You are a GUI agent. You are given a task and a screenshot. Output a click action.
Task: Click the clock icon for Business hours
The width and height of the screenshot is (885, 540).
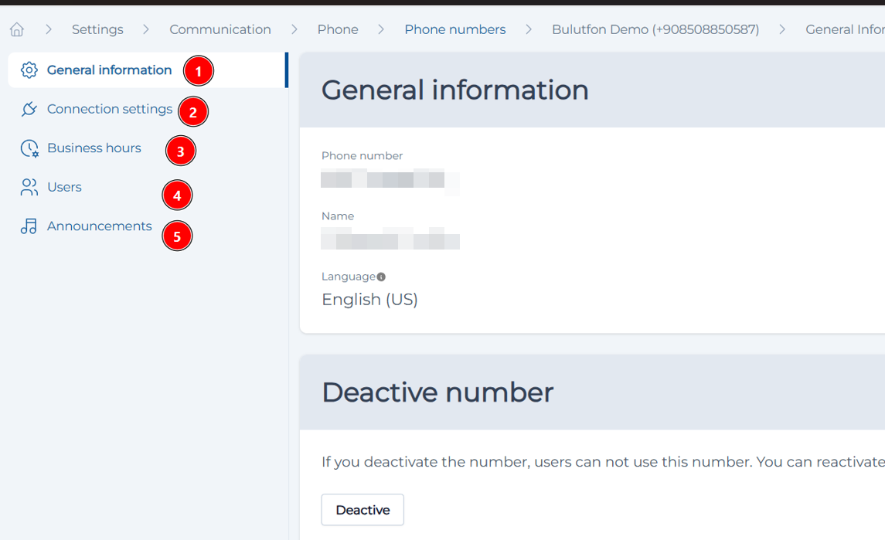tap(29, 148)
